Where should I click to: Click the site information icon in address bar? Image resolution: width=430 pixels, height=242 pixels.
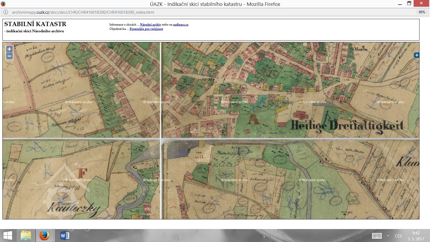click(5, 12)
